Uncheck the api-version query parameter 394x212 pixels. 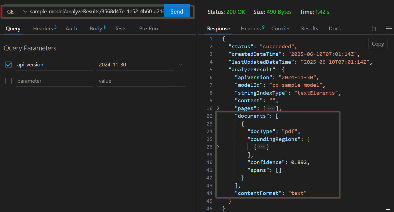click(8, 65)
